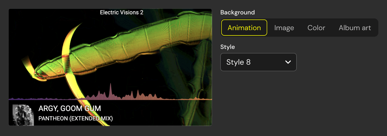Viewport: 387px width, 136px height.
Task: Switch background type to Image
Action: click(284, 28)
